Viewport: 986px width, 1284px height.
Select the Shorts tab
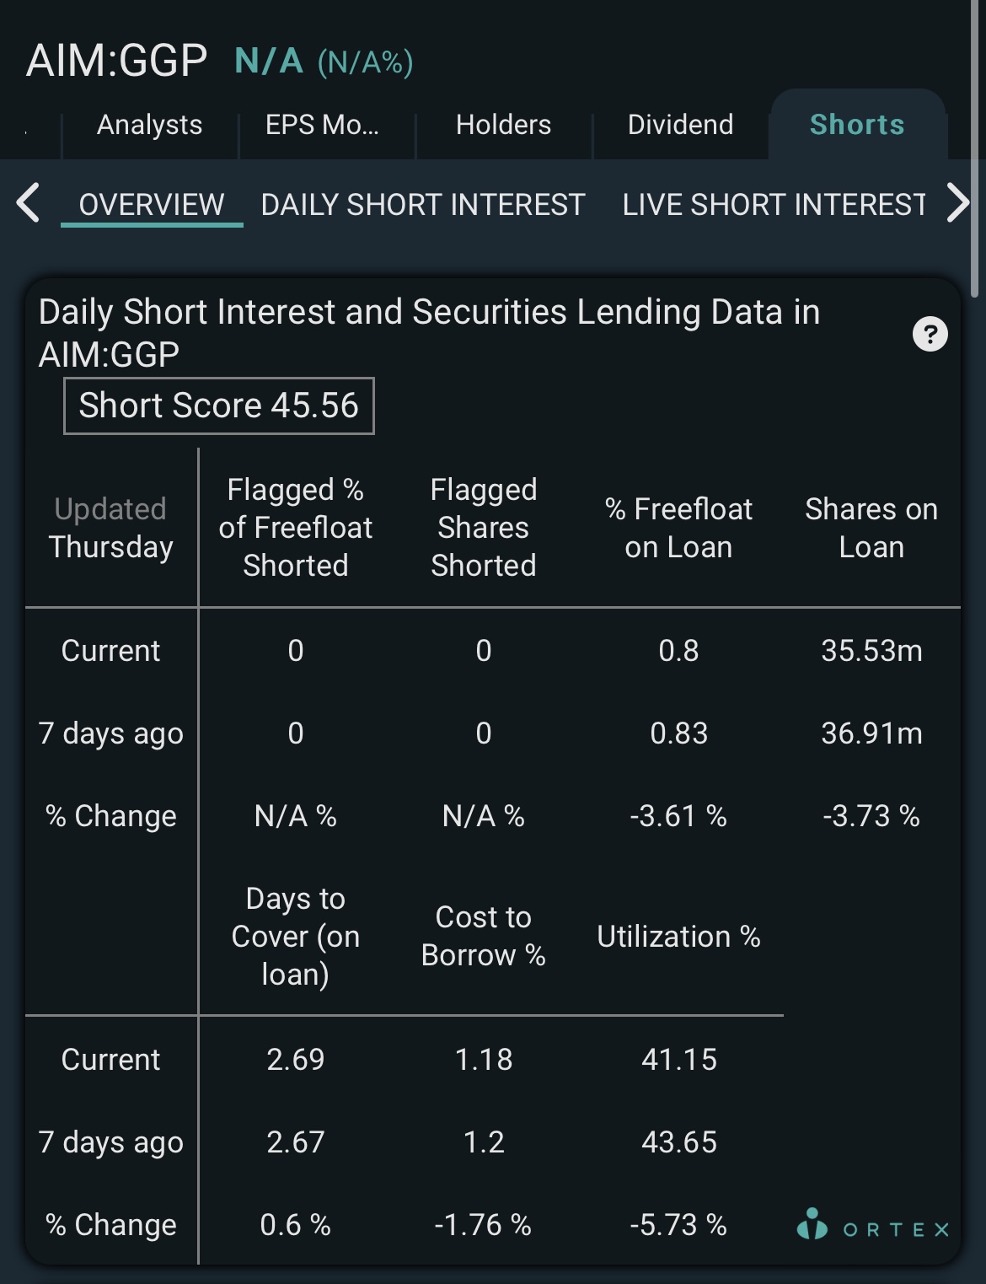click(x=857, y=125)
